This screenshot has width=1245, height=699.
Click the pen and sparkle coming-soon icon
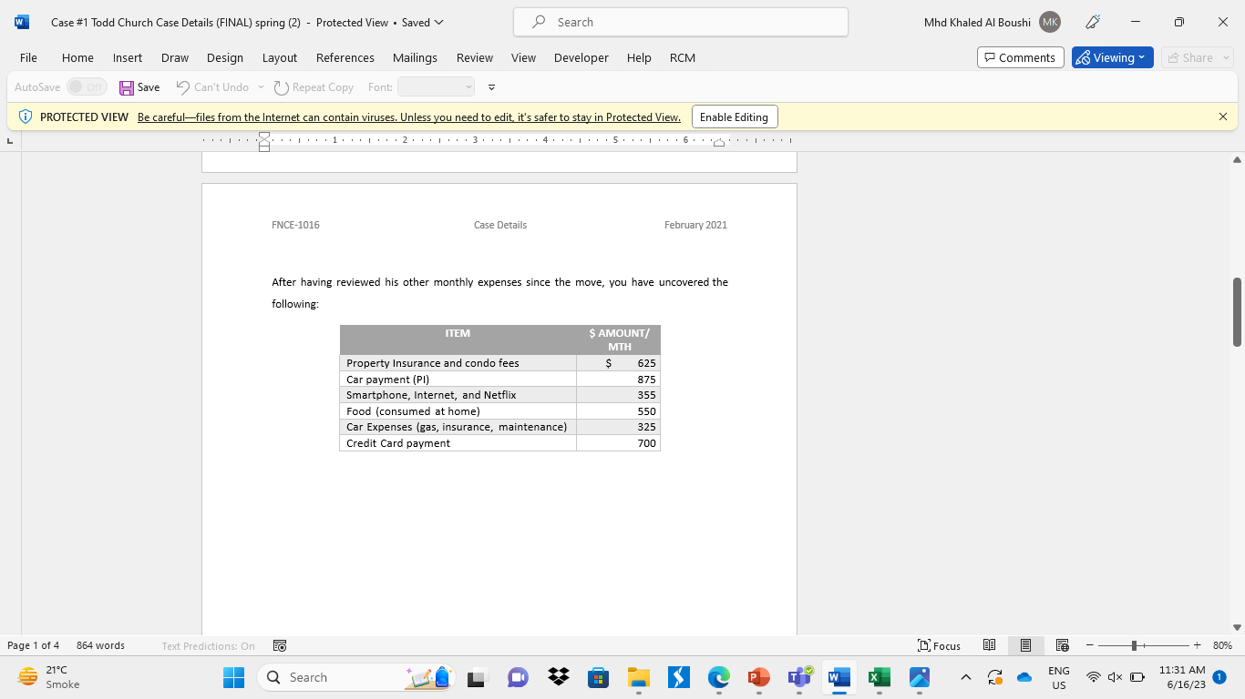click(1093, 22)
